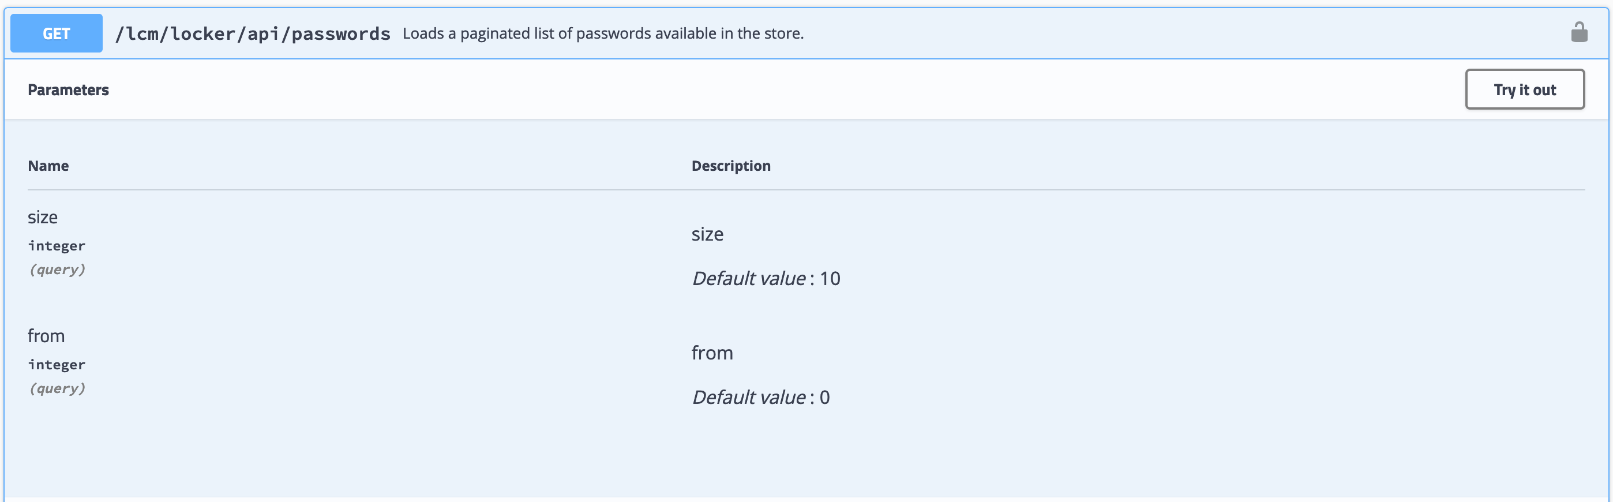Click the passwords path segment
The image size is (1613, 502).
(340, 34)
